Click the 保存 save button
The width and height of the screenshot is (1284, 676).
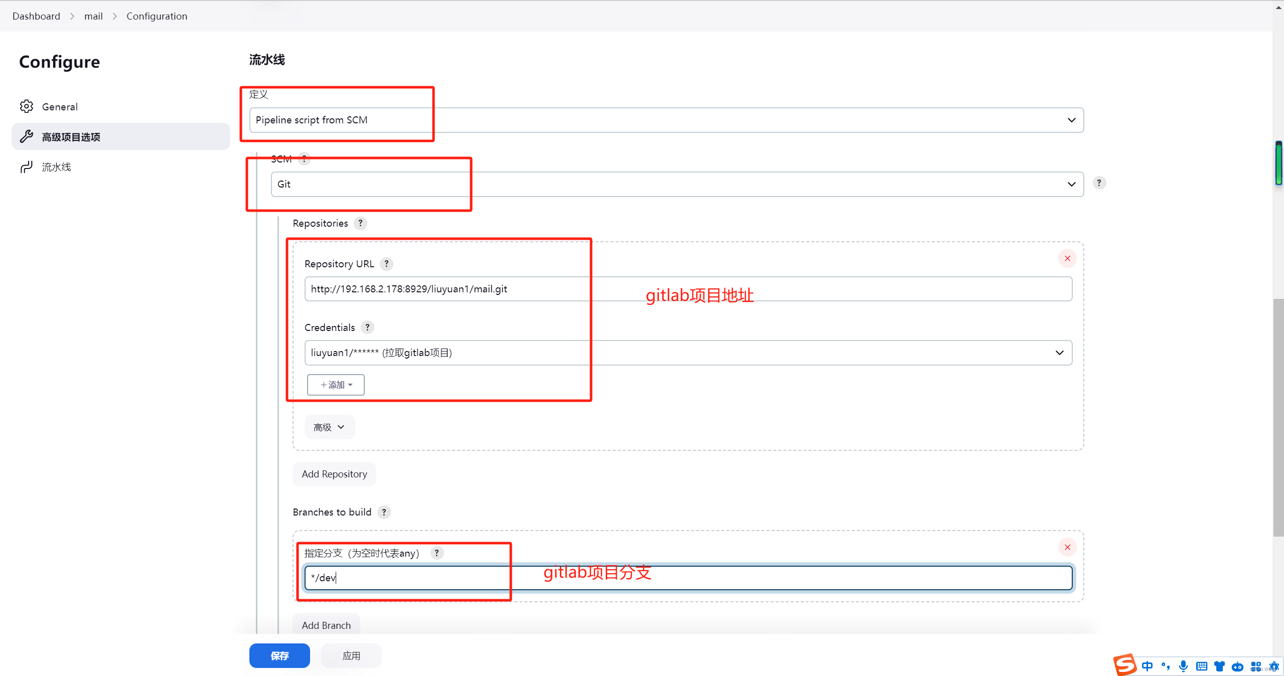point(279,655)
